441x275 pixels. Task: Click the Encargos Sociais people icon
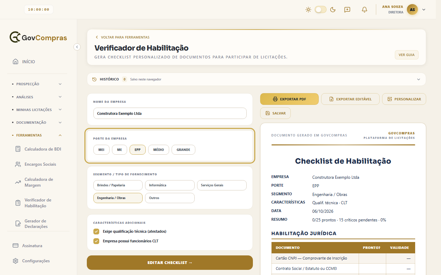18,164
